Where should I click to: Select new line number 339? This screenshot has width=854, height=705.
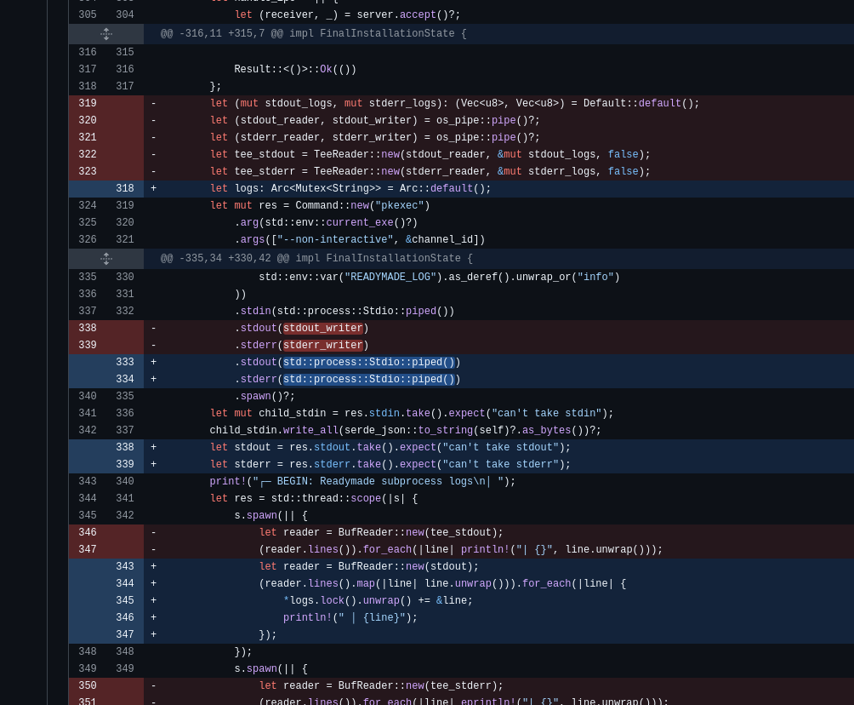pyautogui.click(x=125, y=464)
